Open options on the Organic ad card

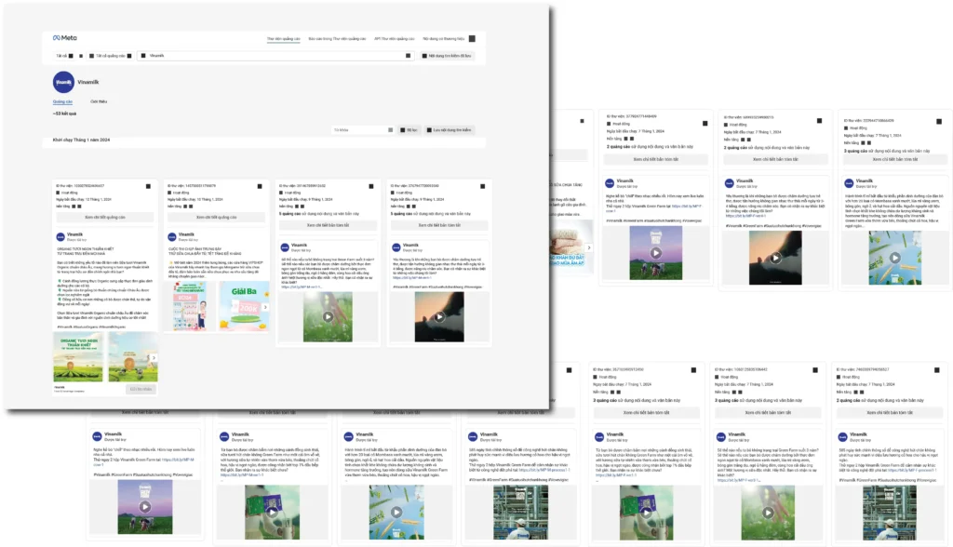(x=148, y=186)
